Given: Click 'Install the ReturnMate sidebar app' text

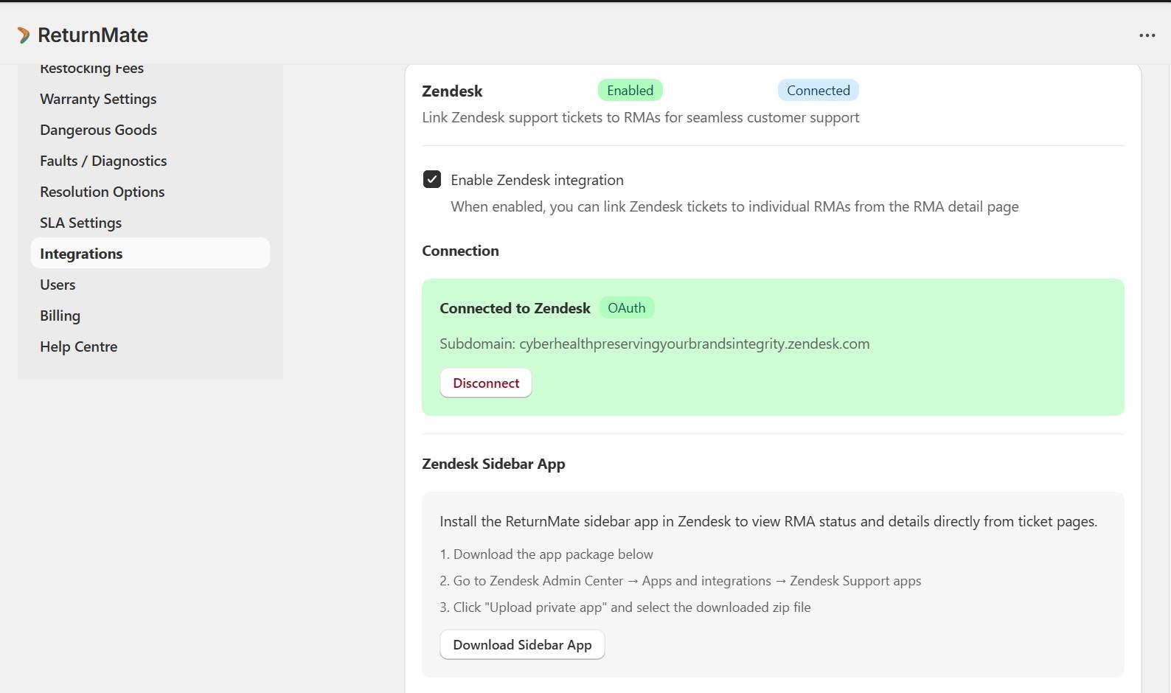Looking at the screenshot, I should pyautogui.click(x=768, y=521).
